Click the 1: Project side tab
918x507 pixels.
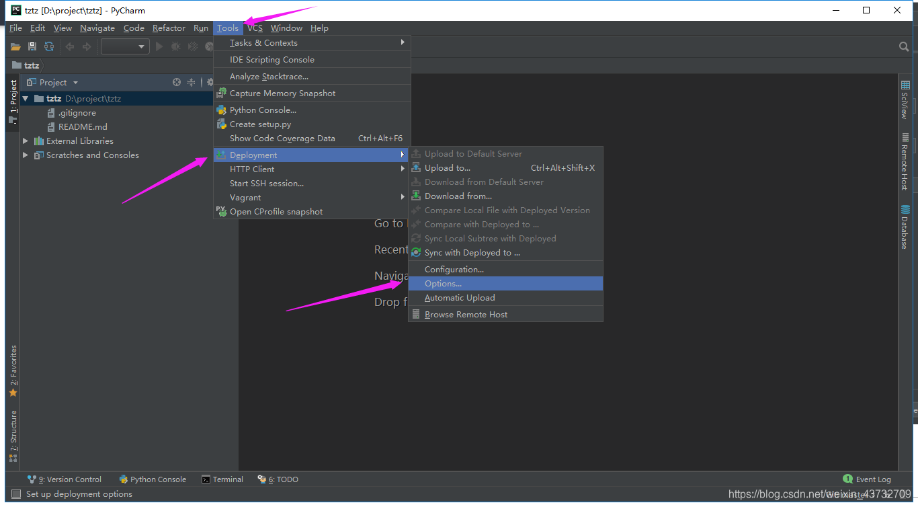point(13,101)
